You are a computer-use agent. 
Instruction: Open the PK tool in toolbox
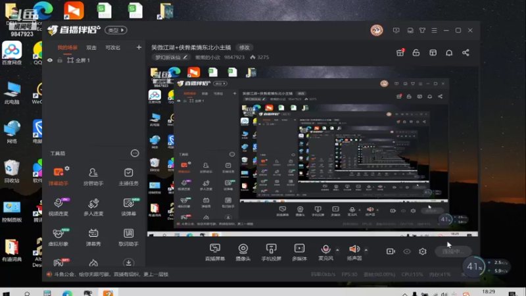point(59,262)
